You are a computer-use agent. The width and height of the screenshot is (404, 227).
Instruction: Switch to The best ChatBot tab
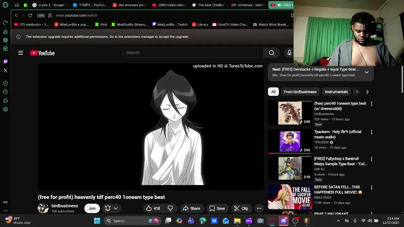click(209, 5)
